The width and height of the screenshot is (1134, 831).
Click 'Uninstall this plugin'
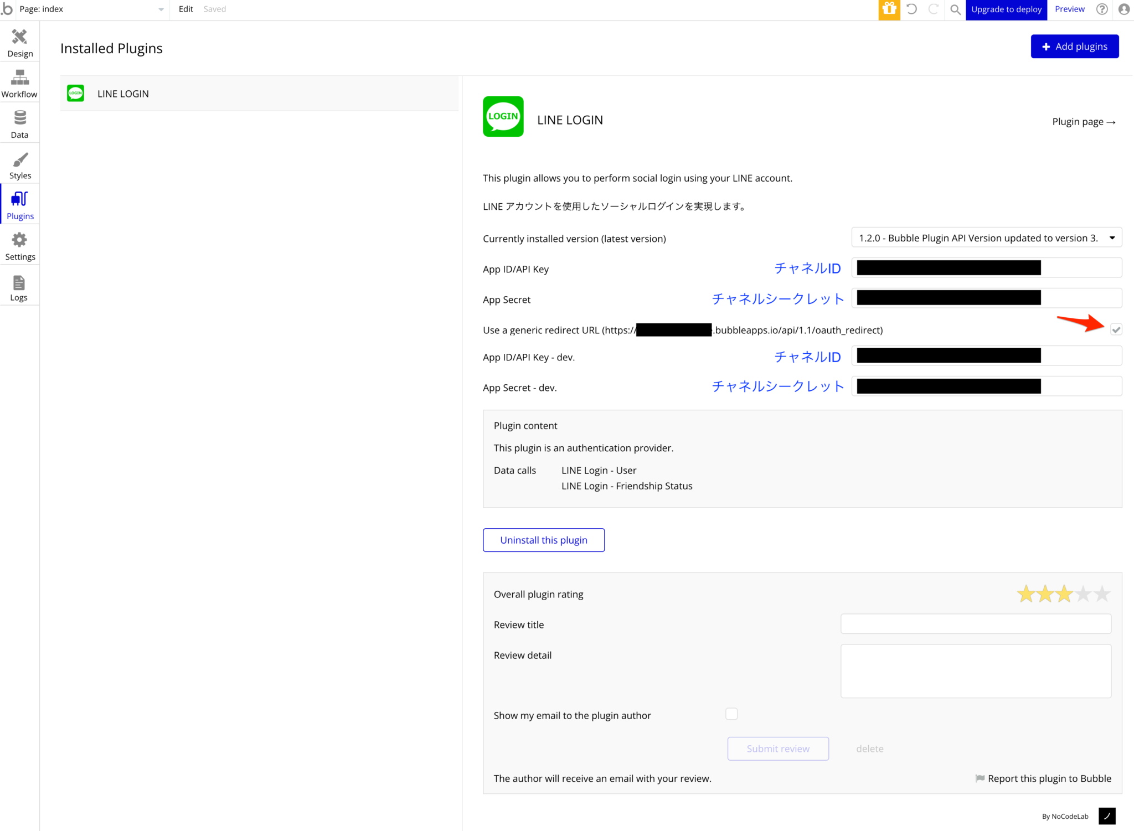[x=543, y=540]
